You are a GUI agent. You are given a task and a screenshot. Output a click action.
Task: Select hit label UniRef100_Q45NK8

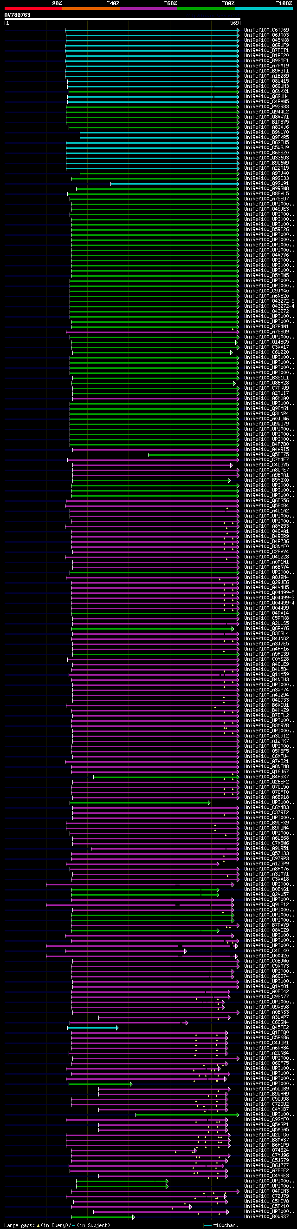click(266, 40)
